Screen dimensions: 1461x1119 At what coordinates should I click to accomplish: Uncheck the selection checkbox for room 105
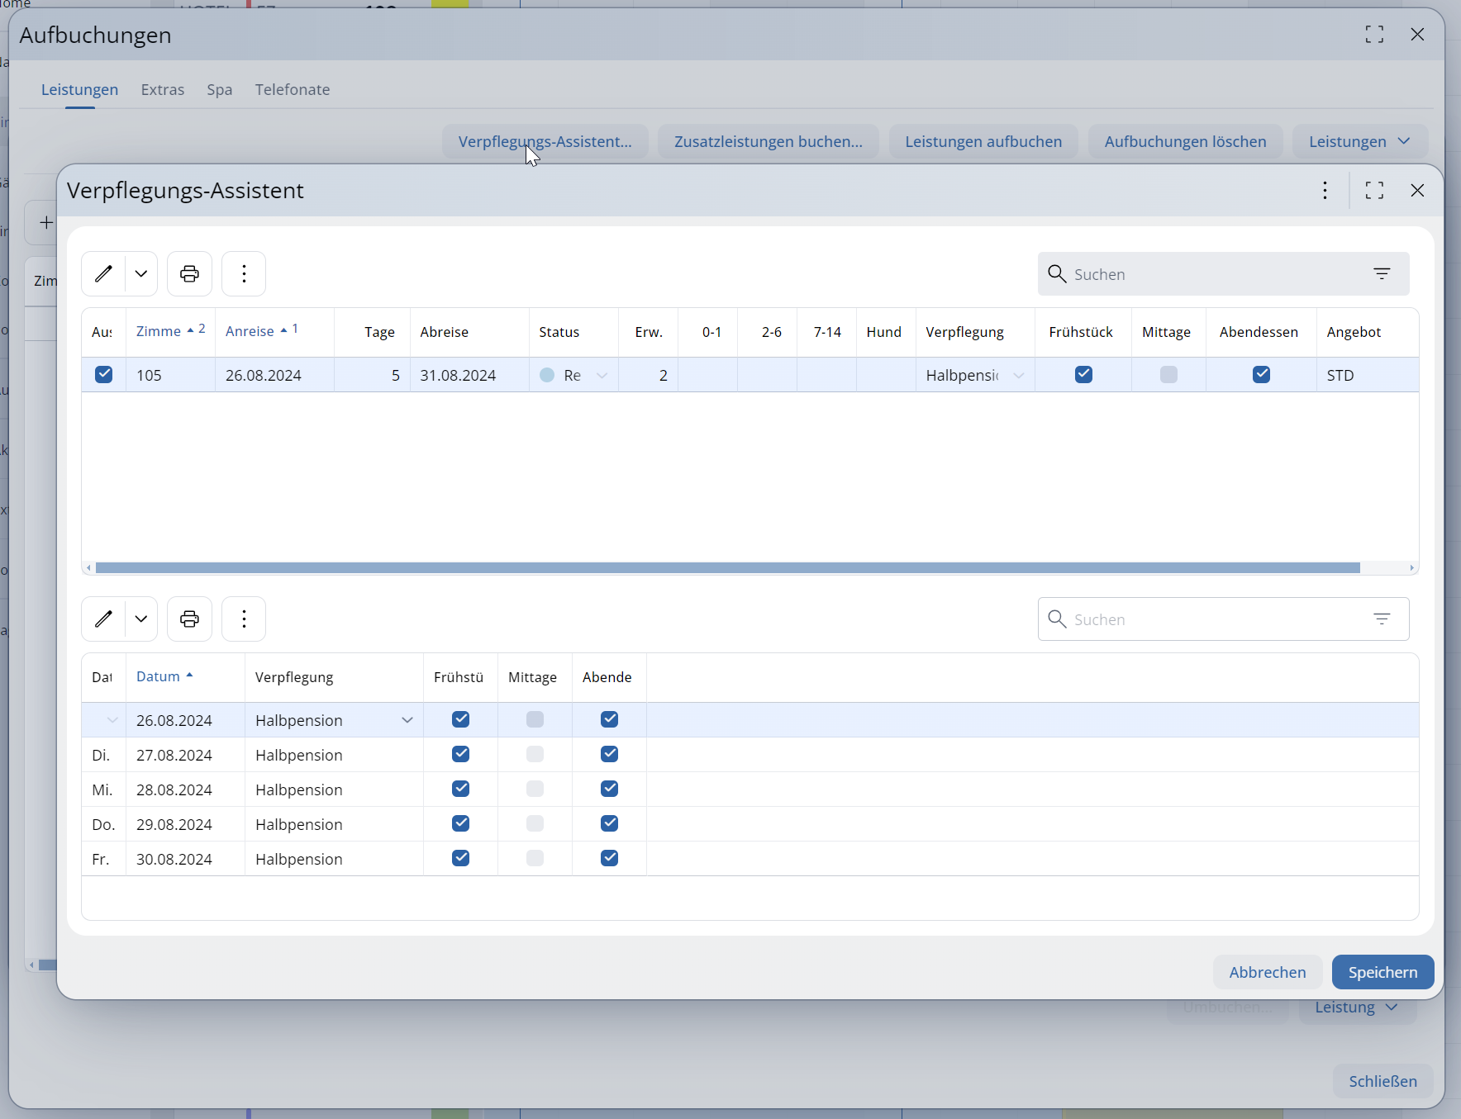tap(103, 374)
